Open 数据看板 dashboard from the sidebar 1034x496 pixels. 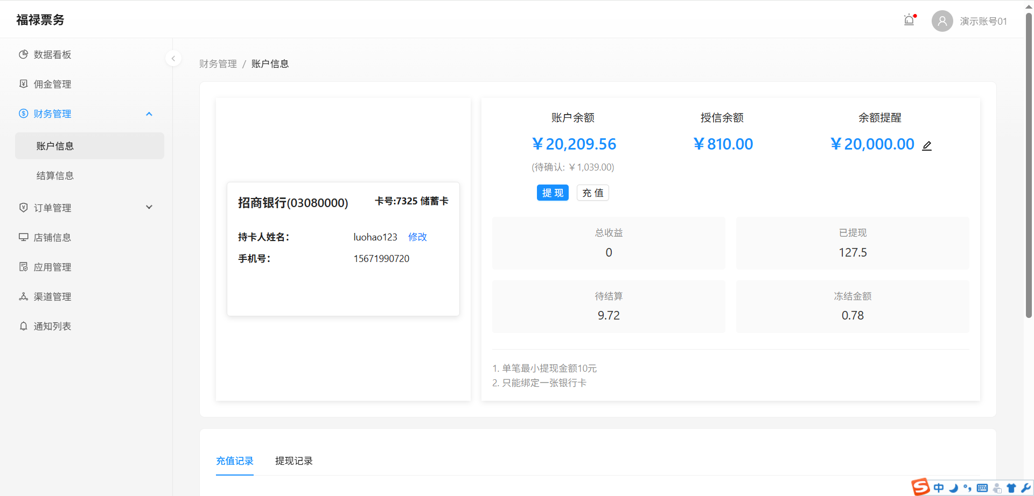point(52,54)
